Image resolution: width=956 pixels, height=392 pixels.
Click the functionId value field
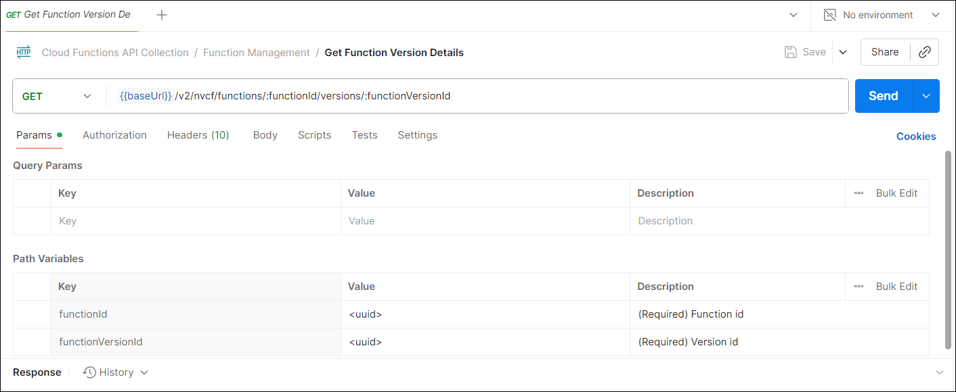[x=484, y=314]
